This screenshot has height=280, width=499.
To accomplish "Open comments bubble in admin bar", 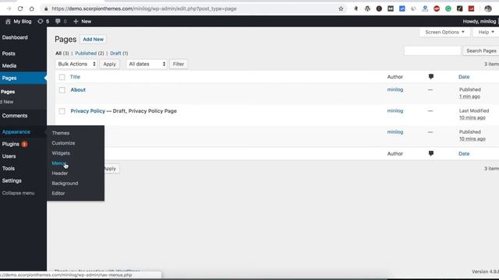I will click(x=58, y=21).
